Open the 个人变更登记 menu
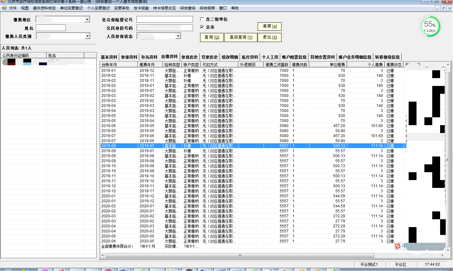Screen dimensions: 453x271 click(x=98, y=8)
